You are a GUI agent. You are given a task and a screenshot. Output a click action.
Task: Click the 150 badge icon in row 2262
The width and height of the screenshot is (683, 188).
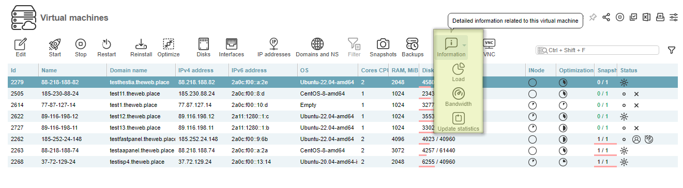coord(648,139)
